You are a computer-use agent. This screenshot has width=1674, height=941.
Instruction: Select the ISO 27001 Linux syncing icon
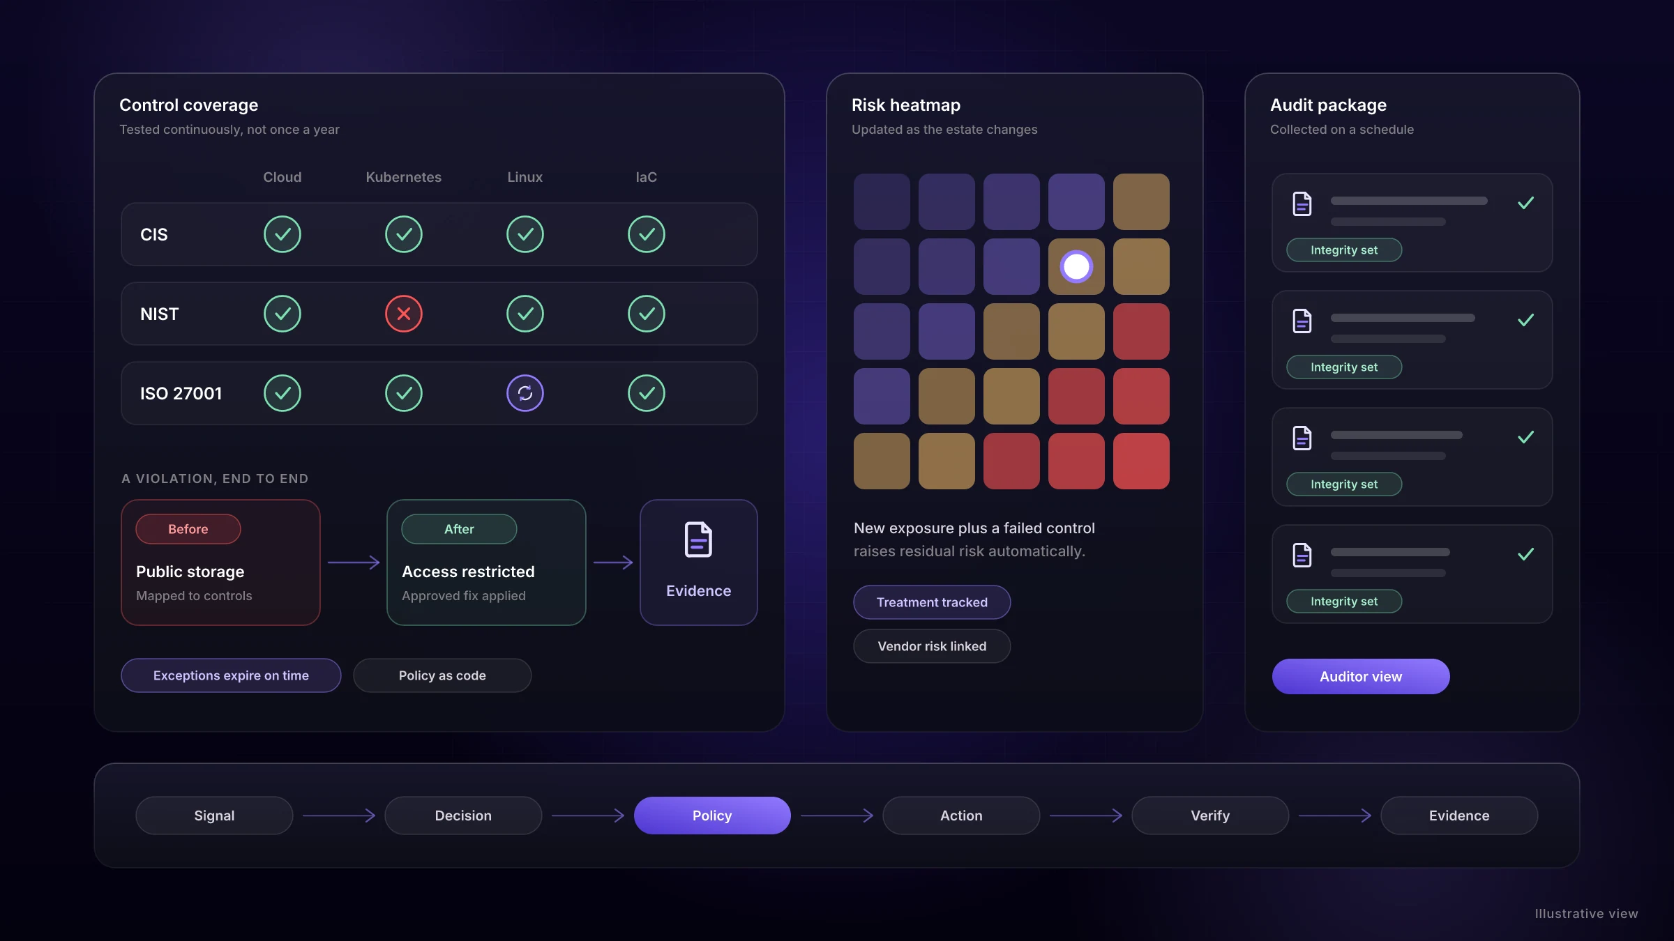525,393
